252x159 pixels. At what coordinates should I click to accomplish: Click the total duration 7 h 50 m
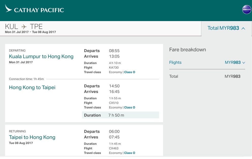(116, 115)
